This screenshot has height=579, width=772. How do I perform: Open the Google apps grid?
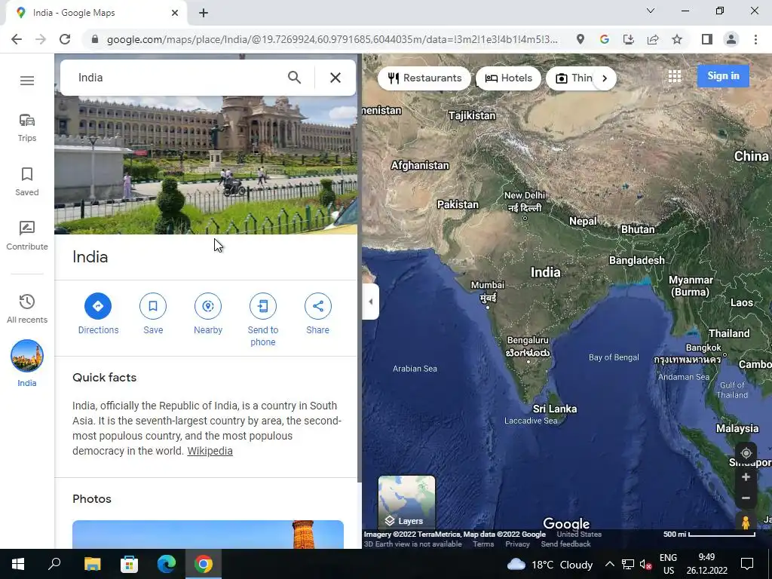[x=675, y=76]
